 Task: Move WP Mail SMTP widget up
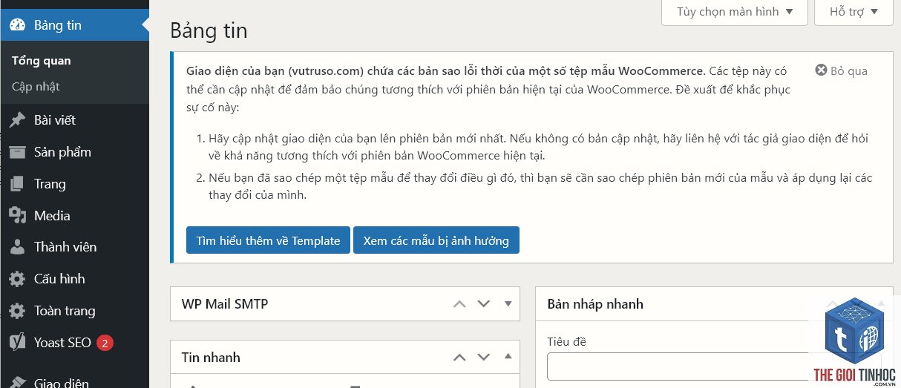459,303
